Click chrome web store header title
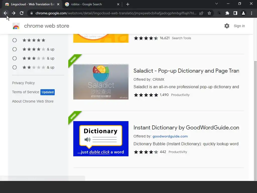Image resolution: width=257 pixels, height=193 pixels. [x=46, y=26]
